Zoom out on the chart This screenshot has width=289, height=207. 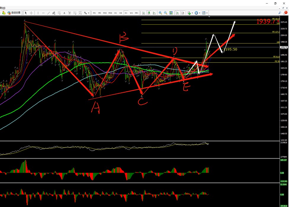pos(166,13)
